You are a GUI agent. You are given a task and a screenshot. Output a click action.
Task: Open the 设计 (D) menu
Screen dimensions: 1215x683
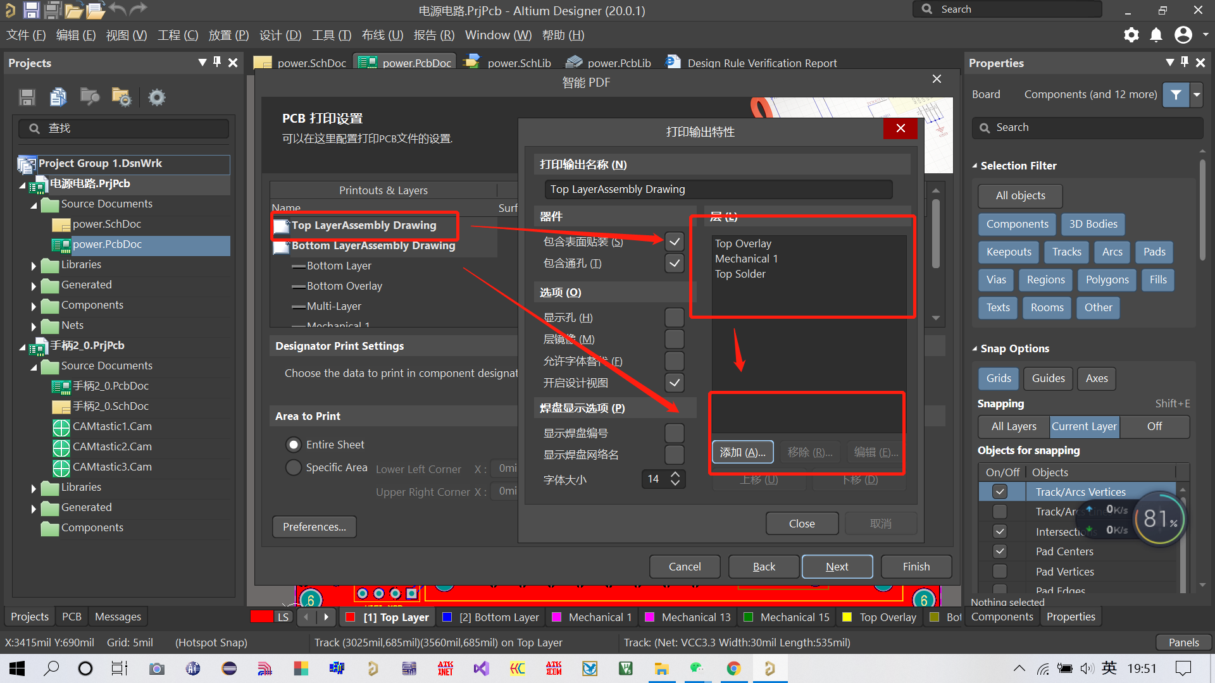(x=280, y=35)
